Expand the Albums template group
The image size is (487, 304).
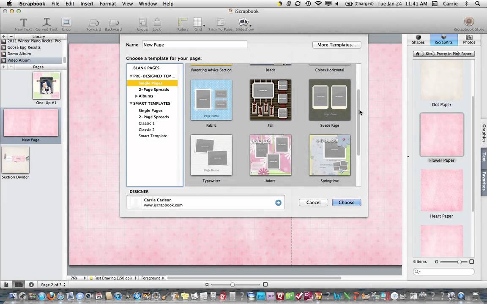[x=137, y=96]
